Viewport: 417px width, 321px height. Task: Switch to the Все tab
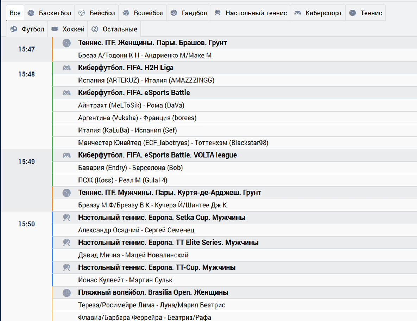tap(15, 13)
